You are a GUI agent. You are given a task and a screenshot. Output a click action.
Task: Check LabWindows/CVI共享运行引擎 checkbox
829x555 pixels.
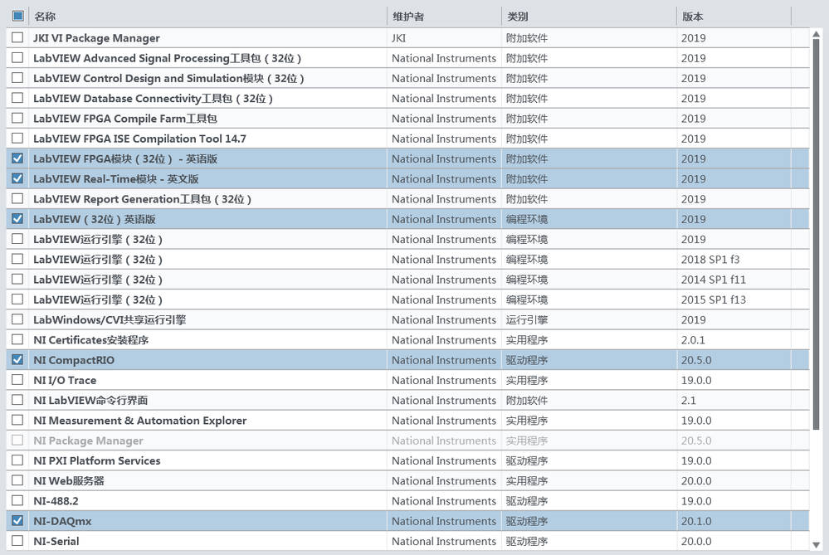tap(17, 319)
